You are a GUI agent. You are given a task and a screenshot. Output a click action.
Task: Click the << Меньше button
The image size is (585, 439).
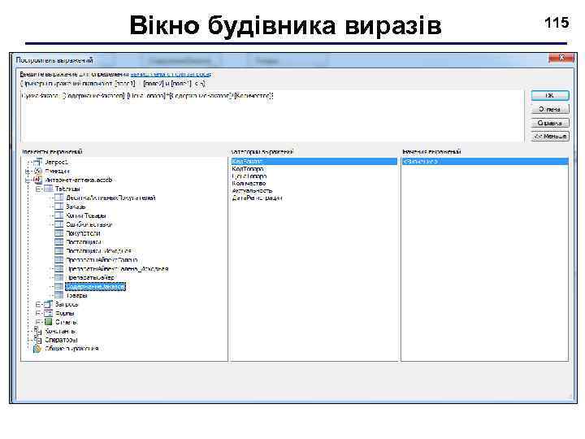click(550, 137)
